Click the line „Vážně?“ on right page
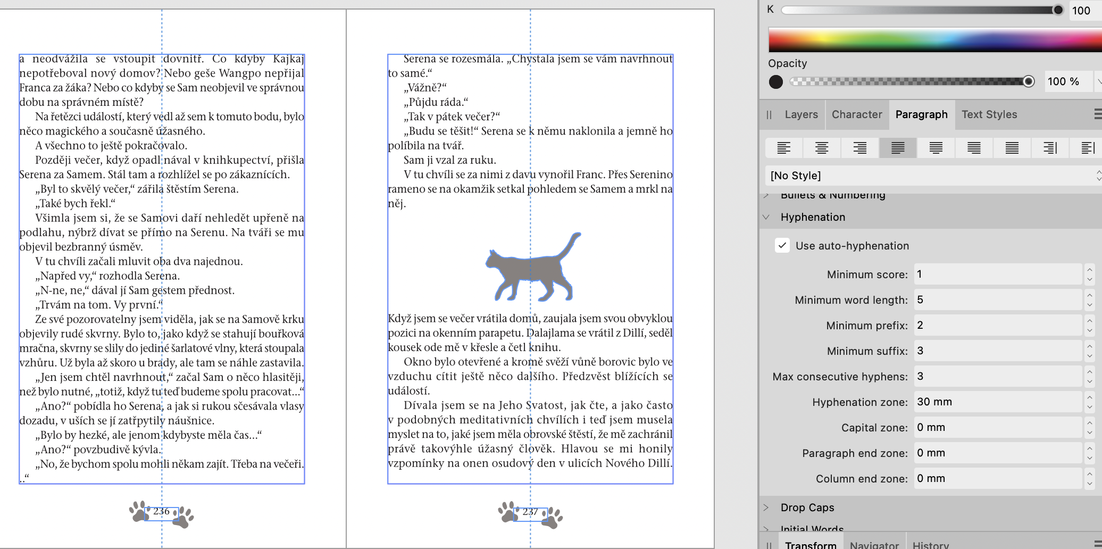This screenshot has height=549, width=1102. point(425,88)
